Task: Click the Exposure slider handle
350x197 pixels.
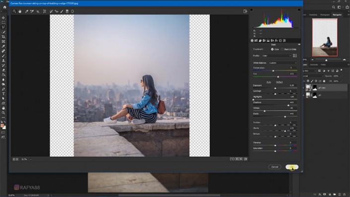Action: pyautogui.click(x=275, y=88)
